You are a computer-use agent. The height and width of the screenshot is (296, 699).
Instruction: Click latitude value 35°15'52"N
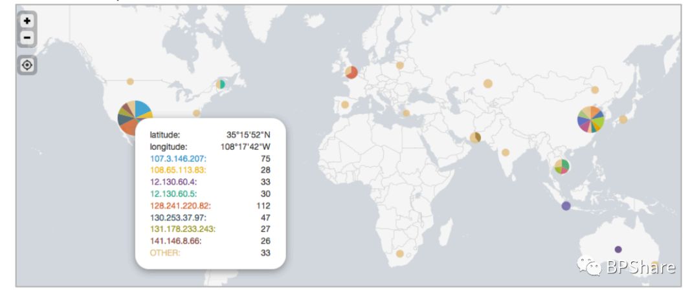249,135
